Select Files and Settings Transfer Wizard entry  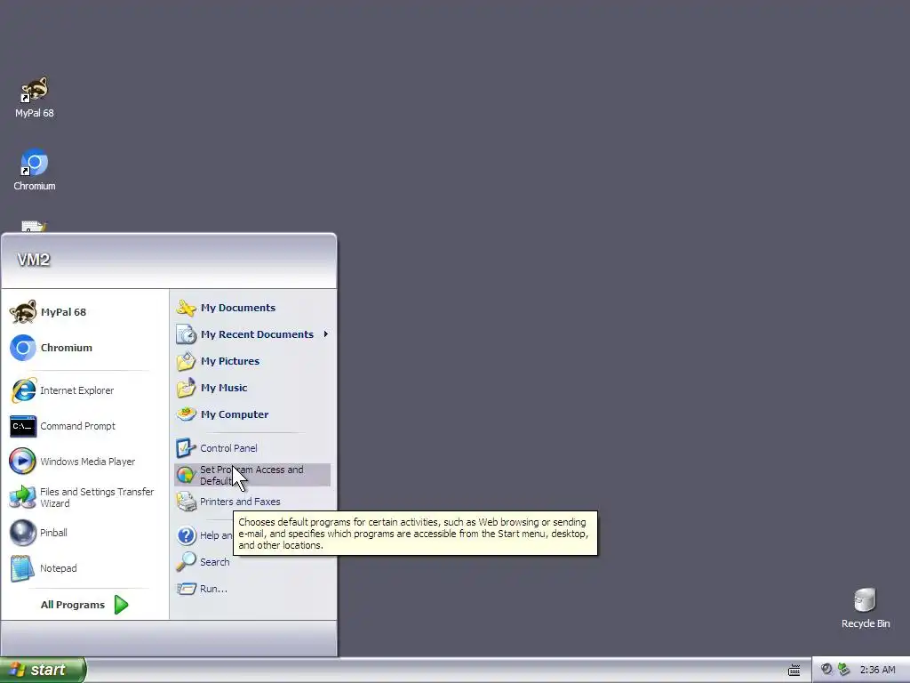coord(97,497)
